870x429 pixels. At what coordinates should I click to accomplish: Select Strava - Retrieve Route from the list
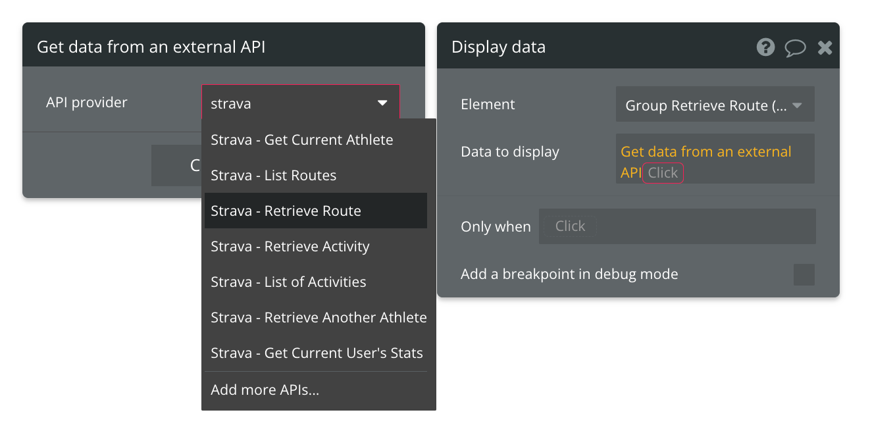[286, 211]
